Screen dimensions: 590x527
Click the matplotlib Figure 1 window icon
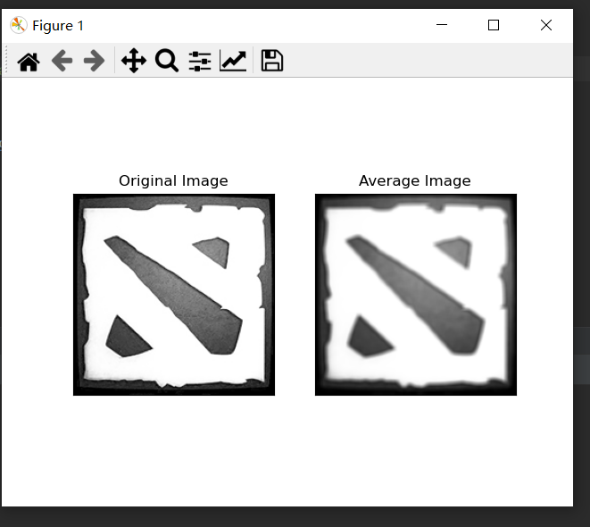pos(18,25)
